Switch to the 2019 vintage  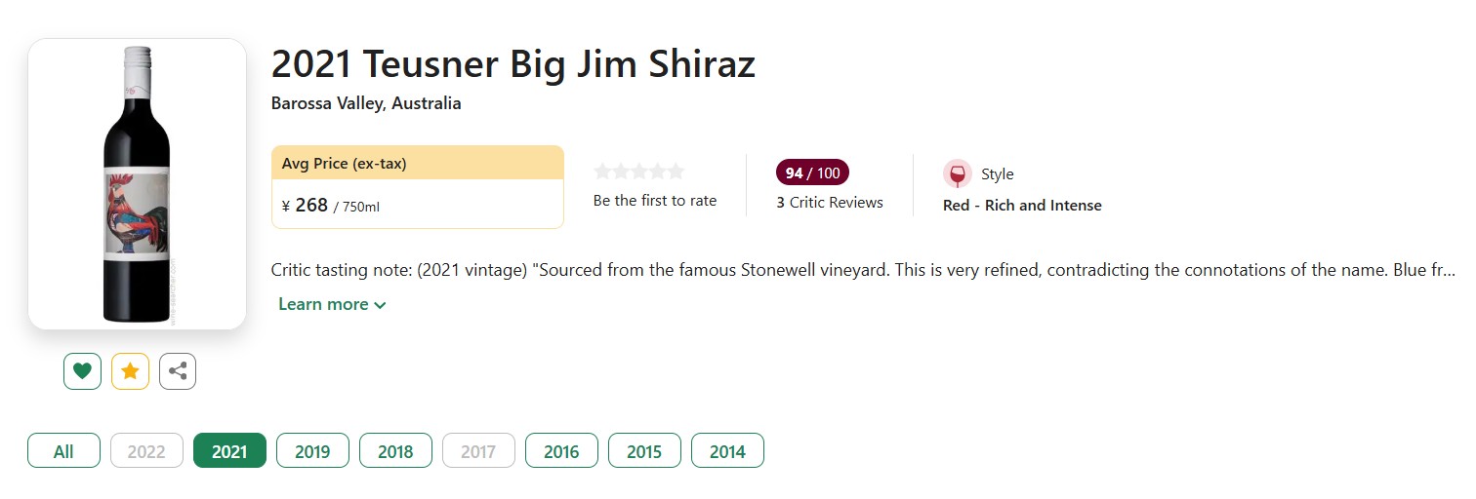[x=312, y=451]
